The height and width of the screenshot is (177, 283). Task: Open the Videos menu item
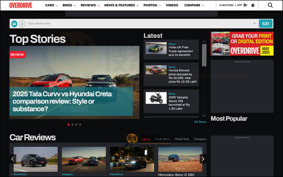click(x=172, y=5)
